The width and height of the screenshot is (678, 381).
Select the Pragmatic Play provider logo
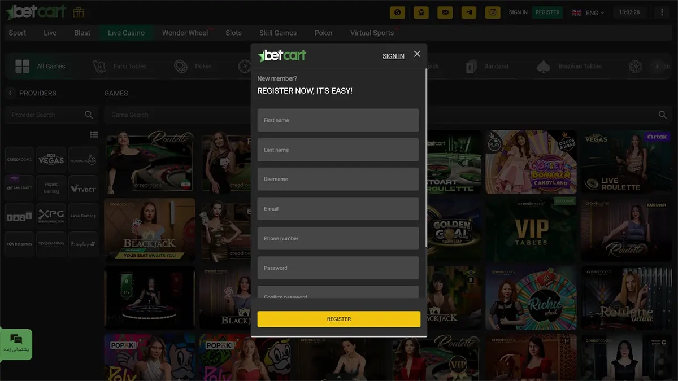(83, 160)
